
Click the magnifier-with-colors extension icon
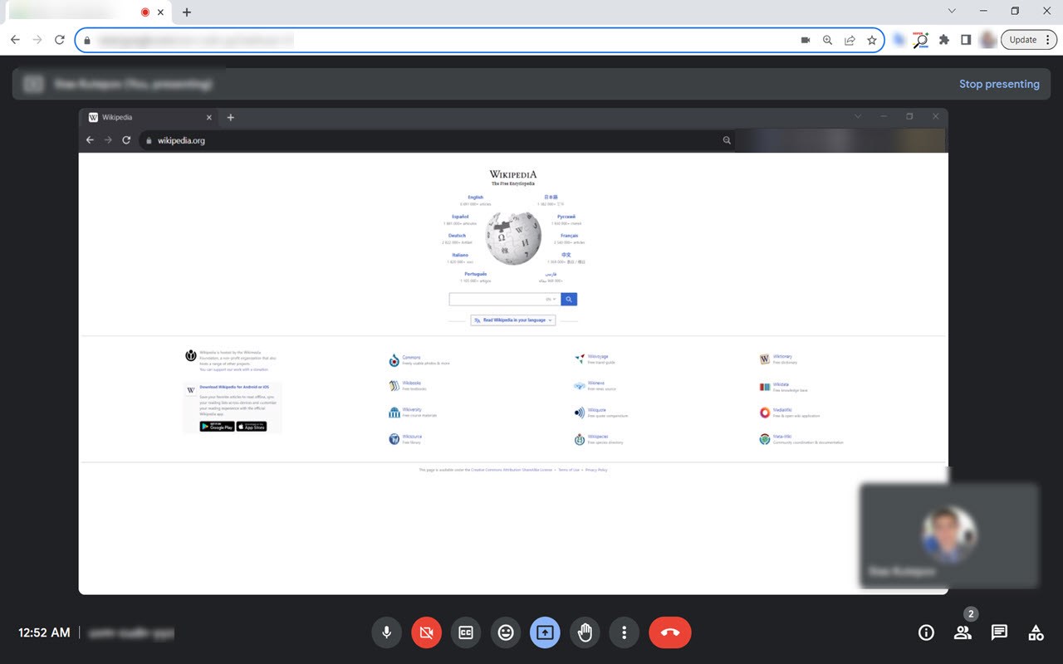pyautogui.click(x=920, y=40)
